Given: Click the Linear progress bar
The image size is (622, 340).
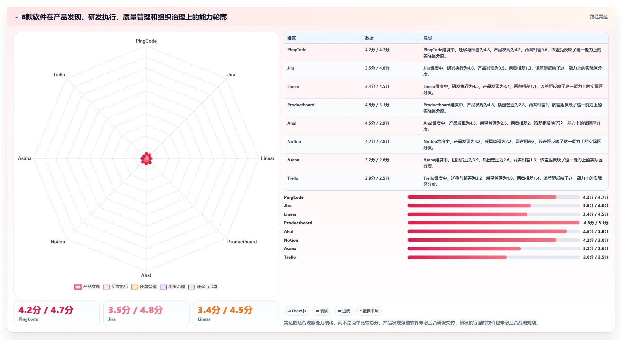Looking at the screenshot, I should pos(494,214).
